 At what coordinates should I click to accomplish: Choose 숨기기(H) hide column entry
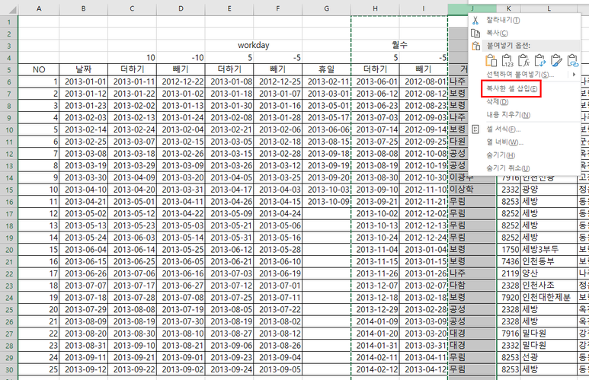point(501,155)
